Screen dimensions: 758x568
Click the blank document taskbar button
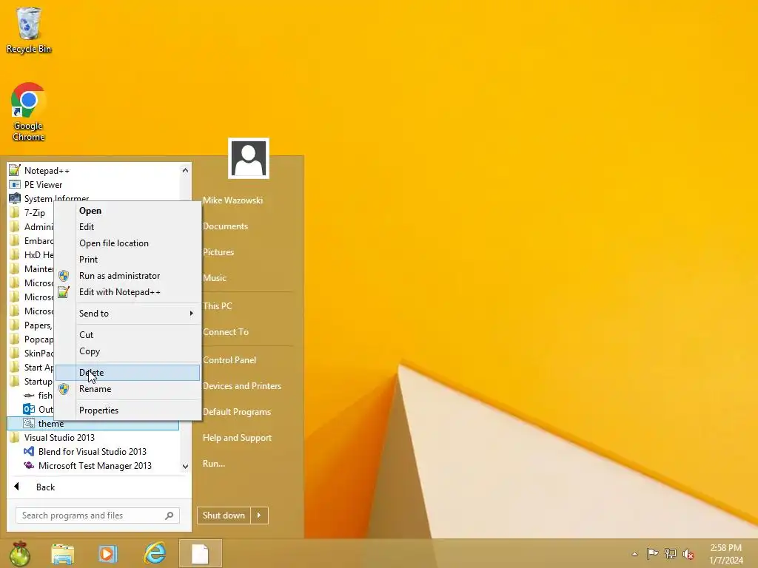point(200,553)
